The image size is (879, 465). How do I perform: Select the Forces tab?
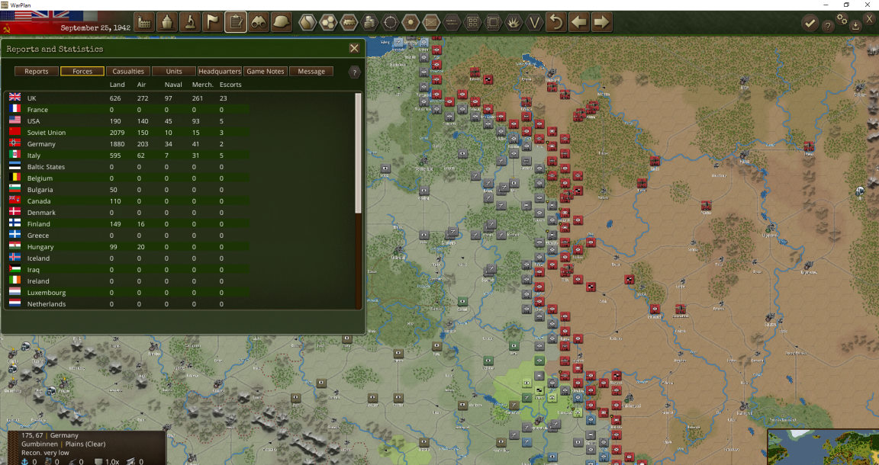(82, 71)
